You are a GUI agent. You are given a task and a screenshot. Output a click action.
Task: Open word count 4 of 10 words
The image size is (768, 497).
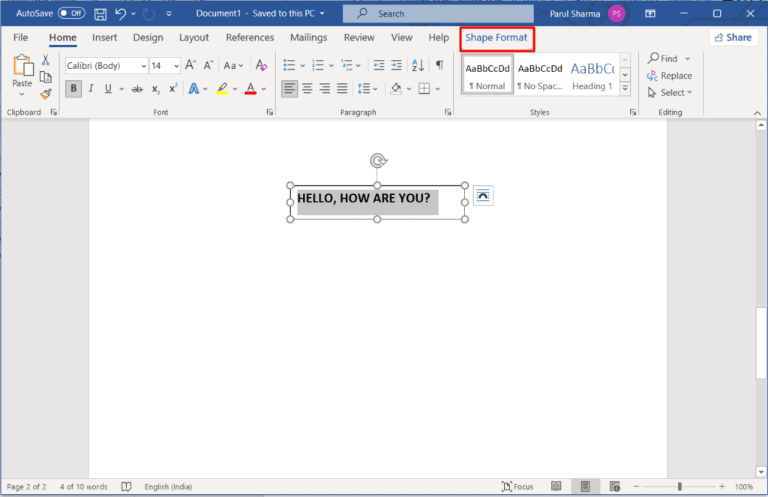pos(83,487)
